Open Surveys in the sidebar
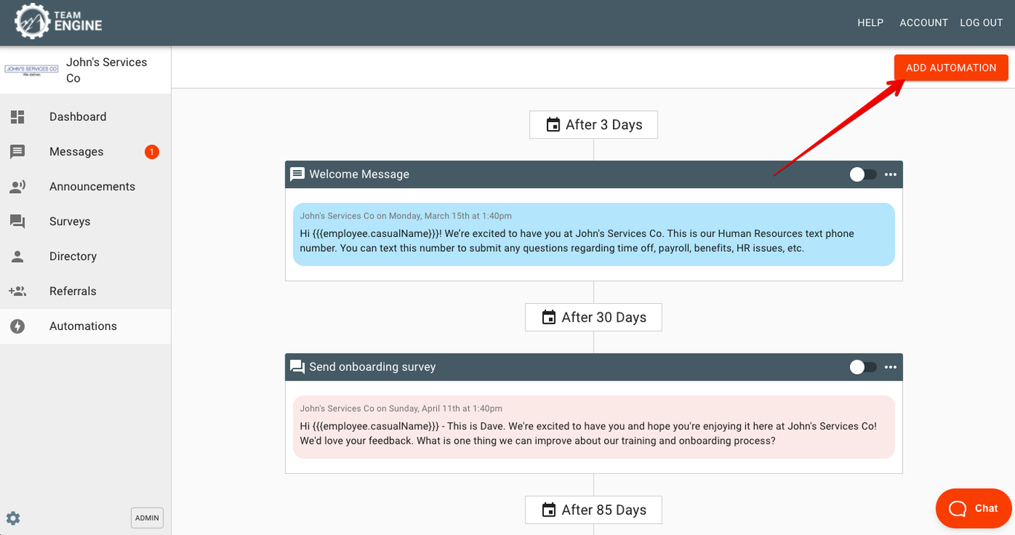 [85, 221]
